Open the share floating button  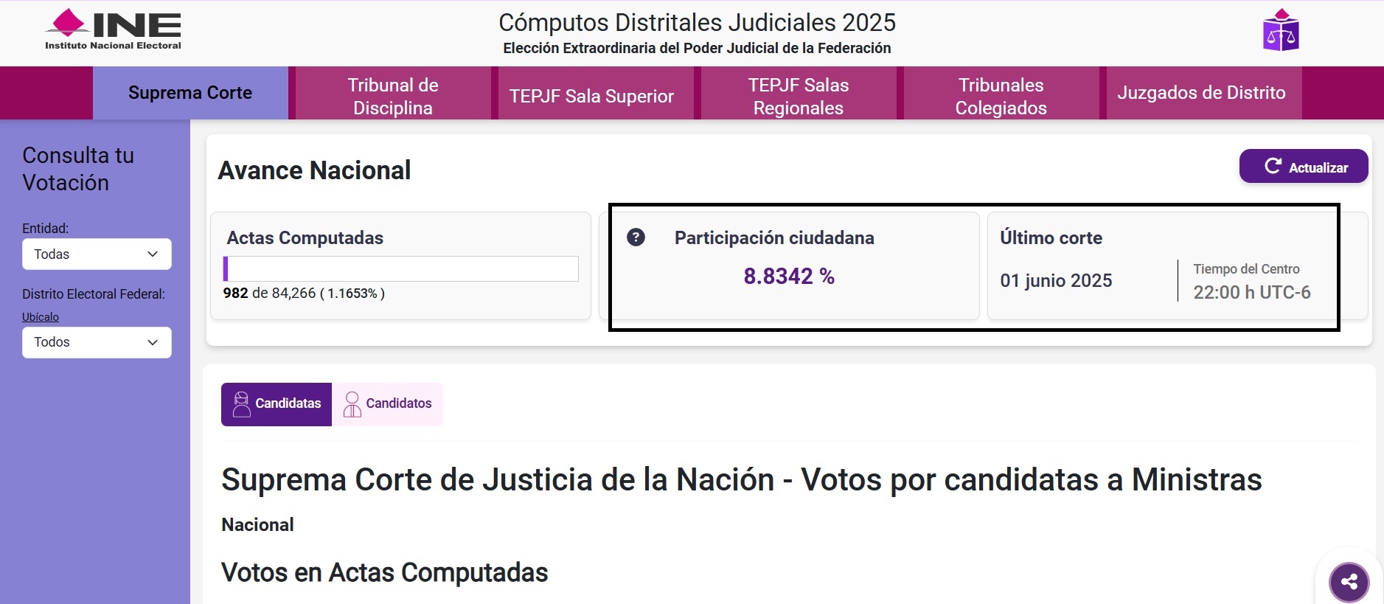(1349, 582)
